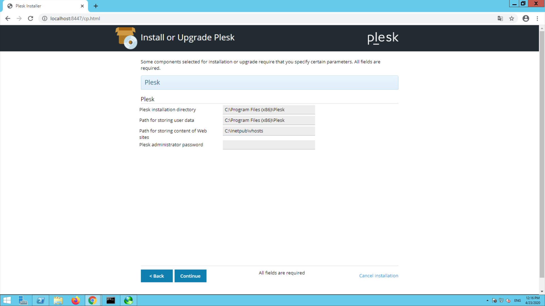Open Chrome three-dot menu
Viewport: 545px width, 306px height.
point(537,18)
